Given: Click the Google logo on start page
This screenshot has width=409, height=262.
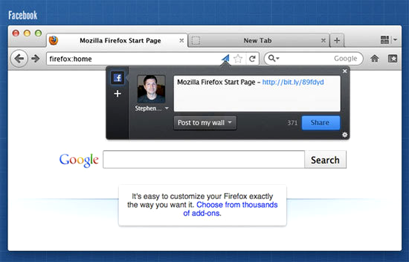Looking at the screenshot, I should click(x=79, y=160).
